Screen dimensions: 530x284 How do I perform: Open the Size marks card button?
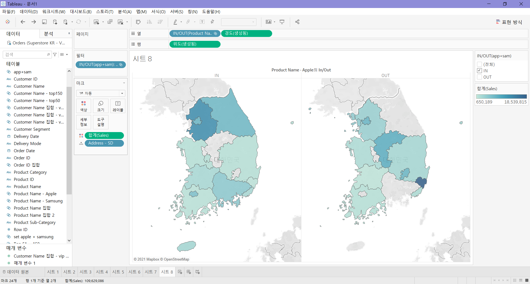point(101,106)
